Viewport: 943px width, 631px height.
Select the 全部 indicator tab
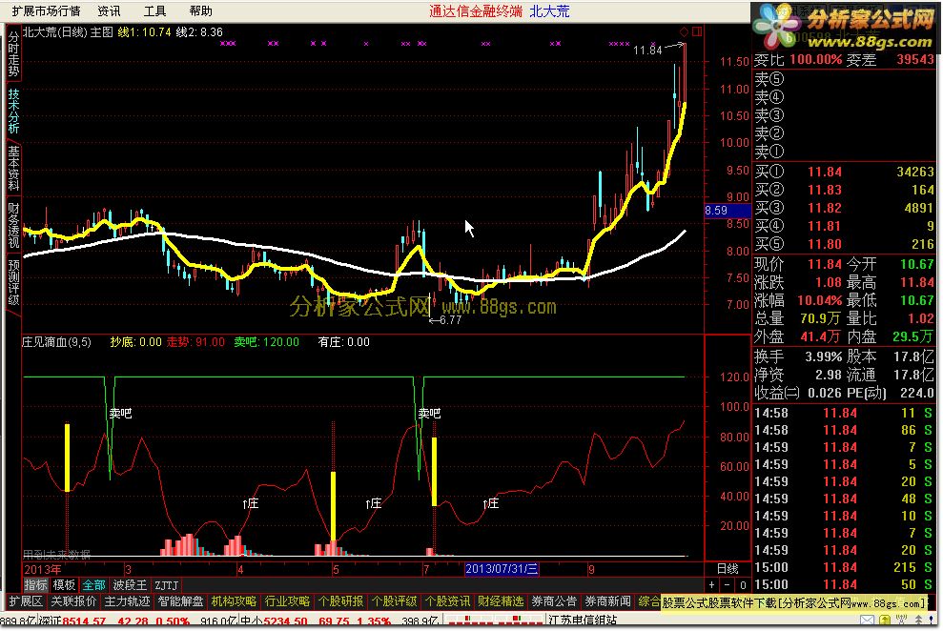pyautogui.click(x=93, y=584)
